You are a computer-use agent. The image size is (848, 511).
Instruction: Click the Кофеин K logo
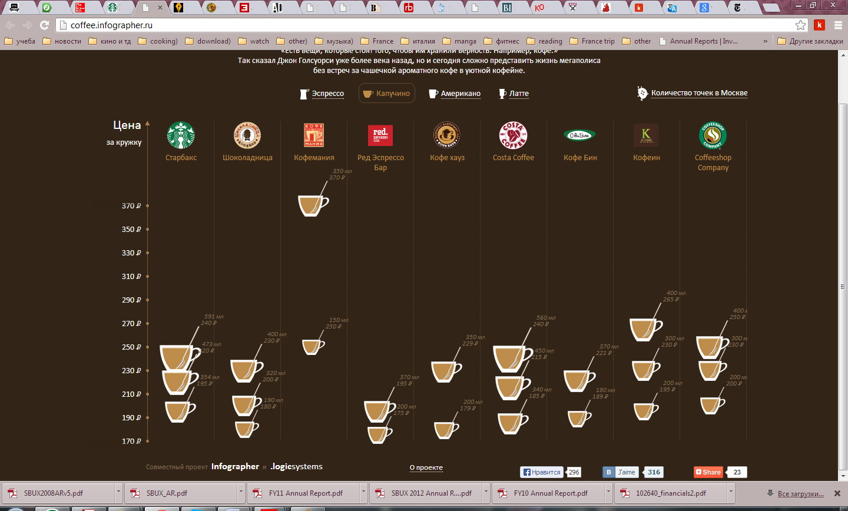tap(646, 135)
